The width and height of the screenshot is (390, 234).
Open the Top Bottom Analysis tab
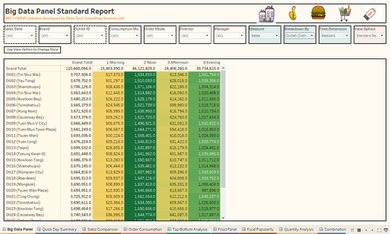187,229
